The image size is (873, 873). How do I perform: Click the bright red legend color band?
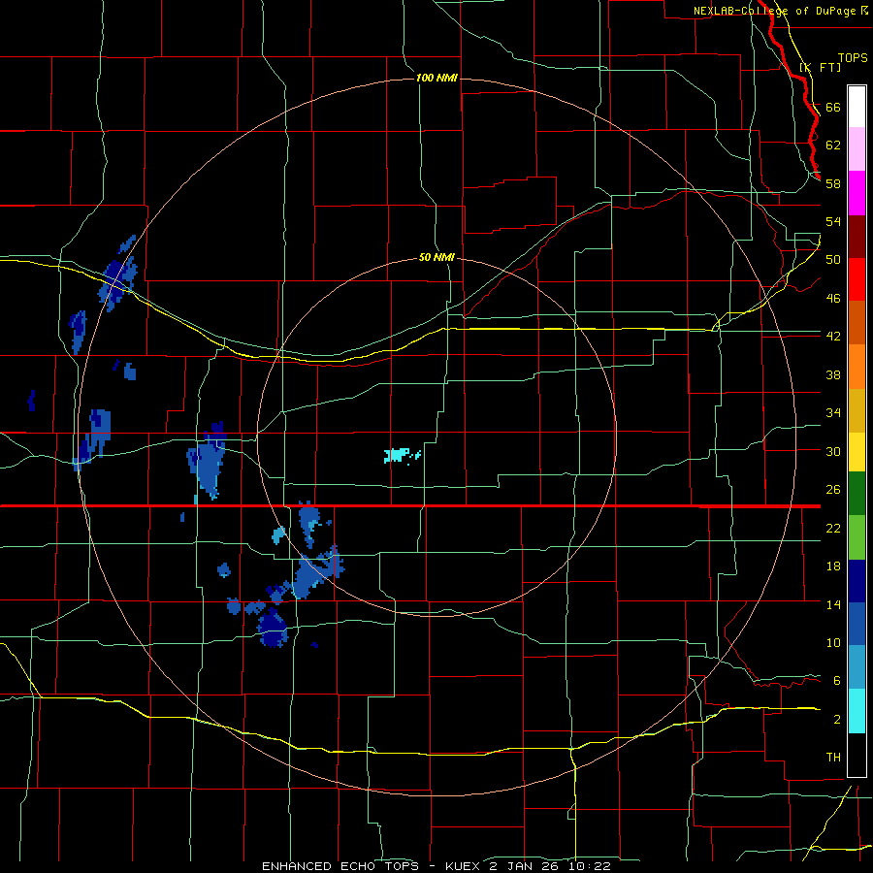pos(857,279)
